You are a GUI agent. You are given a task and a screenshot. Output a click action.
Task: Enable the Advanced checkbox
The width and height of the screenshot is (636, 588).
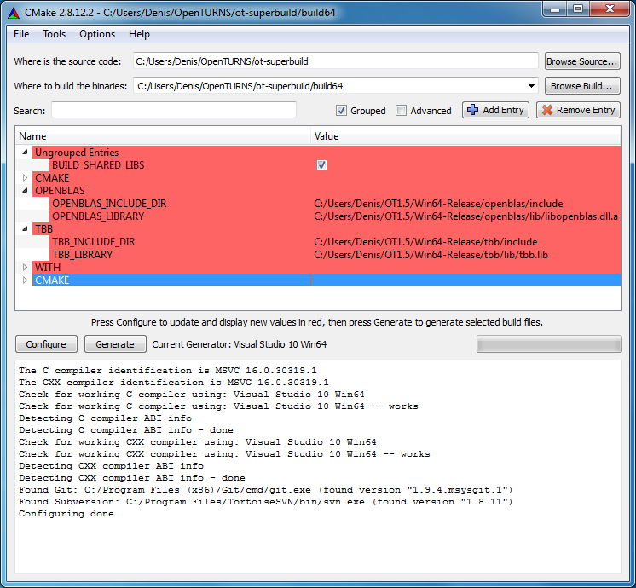coord(401,110)
